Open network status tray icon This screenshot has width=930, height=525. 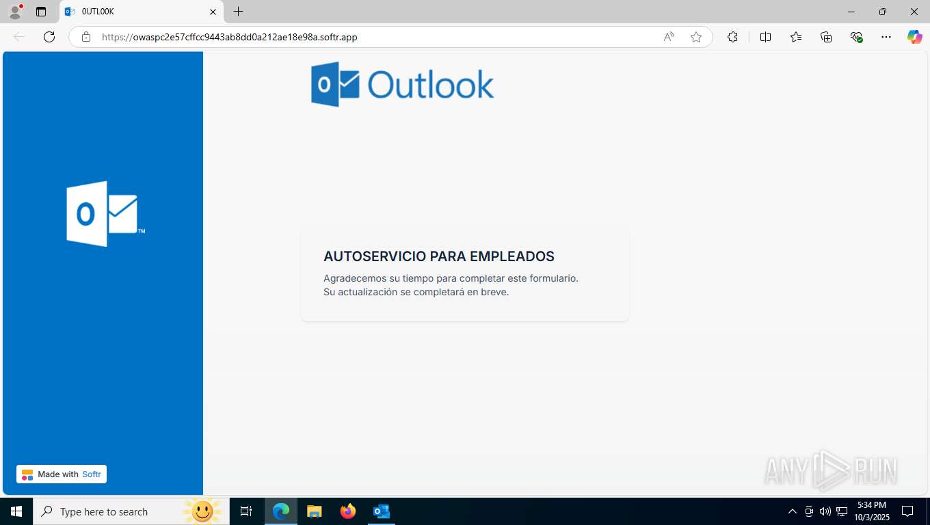click(x=842, y=511)
